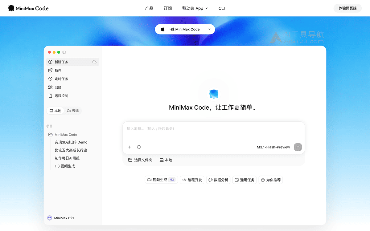Open task H3 视频生成

65,166
